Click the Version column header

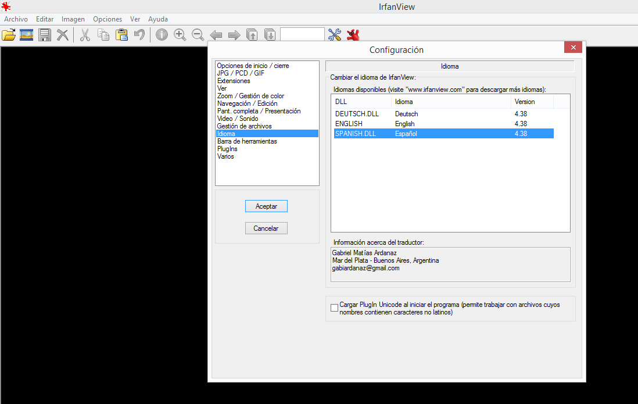click(532, 102)
